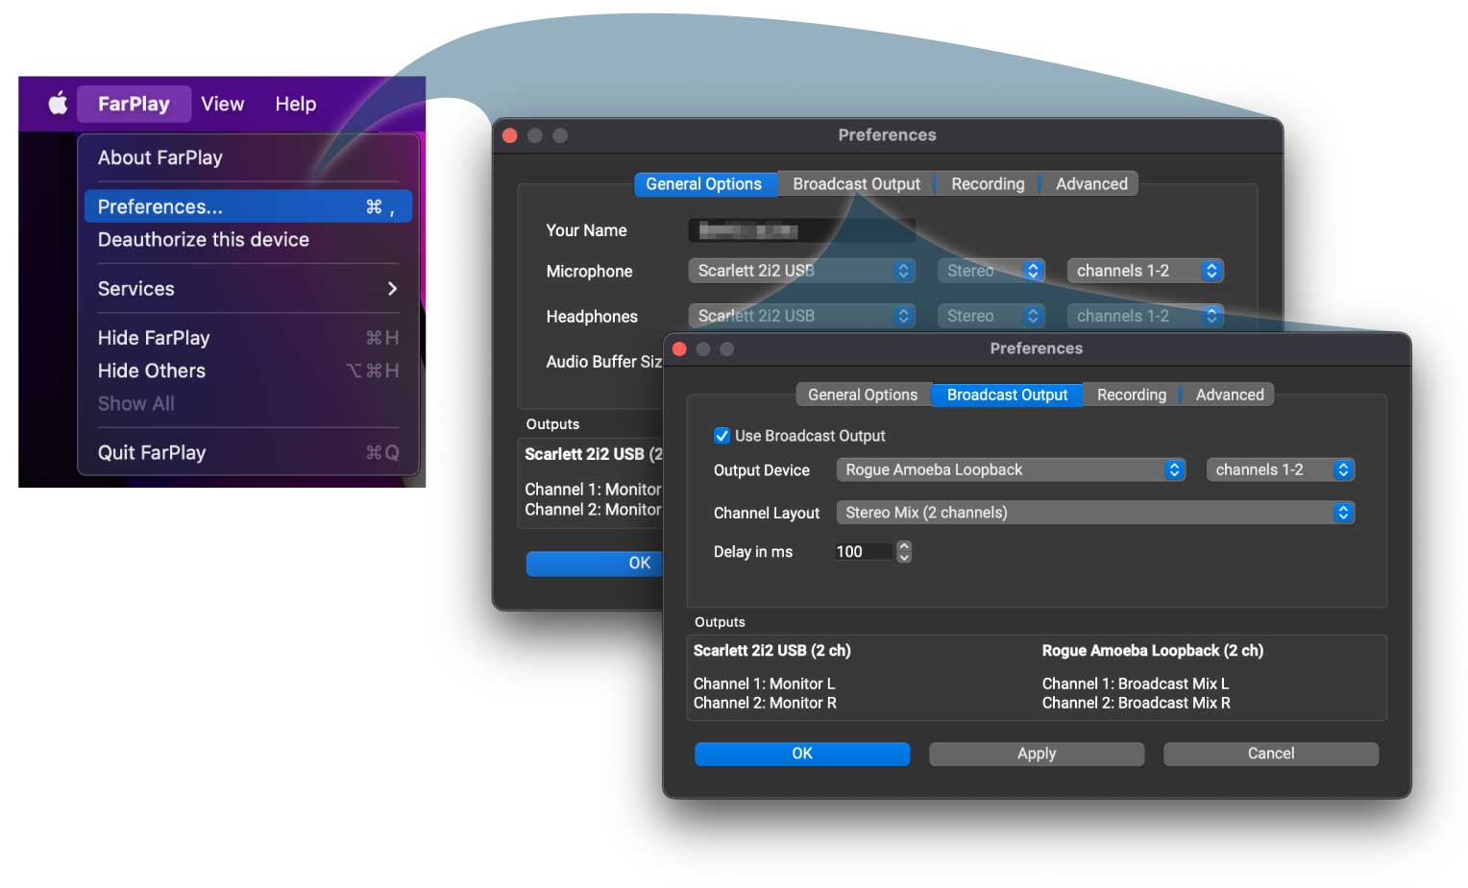The image size is (1468, 888).
Task: Click the Apple logo menu icon
Action: pos(58,104)
